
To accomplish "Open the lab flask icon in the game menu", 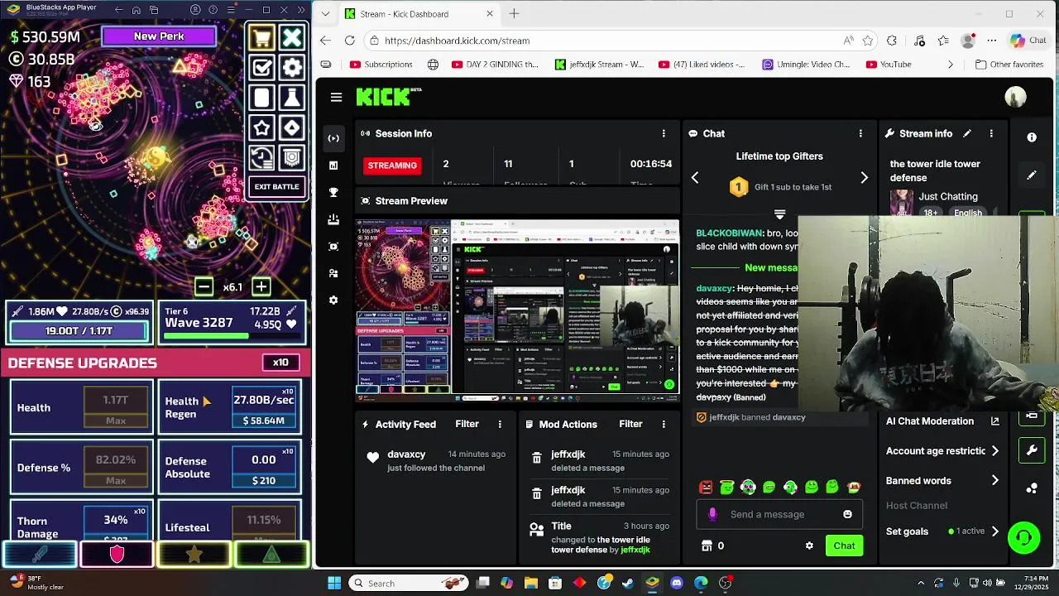I will coord(291,98).
